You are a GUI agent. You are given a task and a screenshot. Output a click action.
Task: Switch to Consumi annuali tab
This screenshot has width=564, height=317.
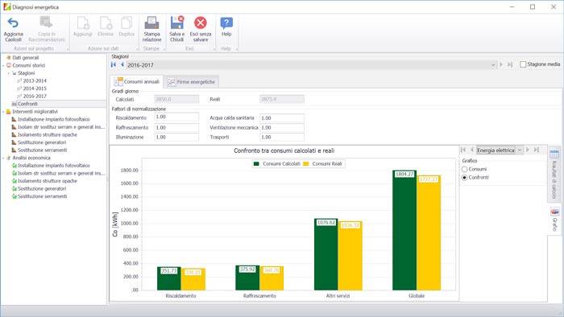[x=137, y=82]
